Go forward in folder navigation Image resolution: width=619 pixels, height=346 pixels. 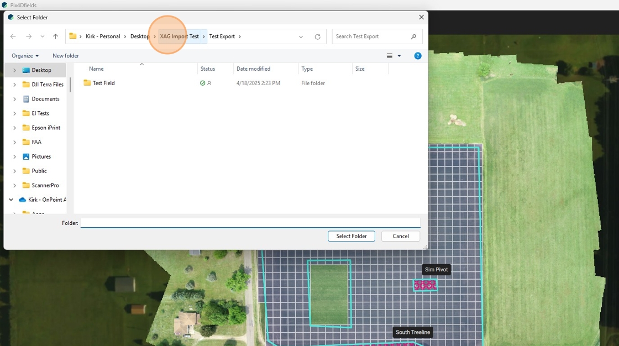click(29, 36)
